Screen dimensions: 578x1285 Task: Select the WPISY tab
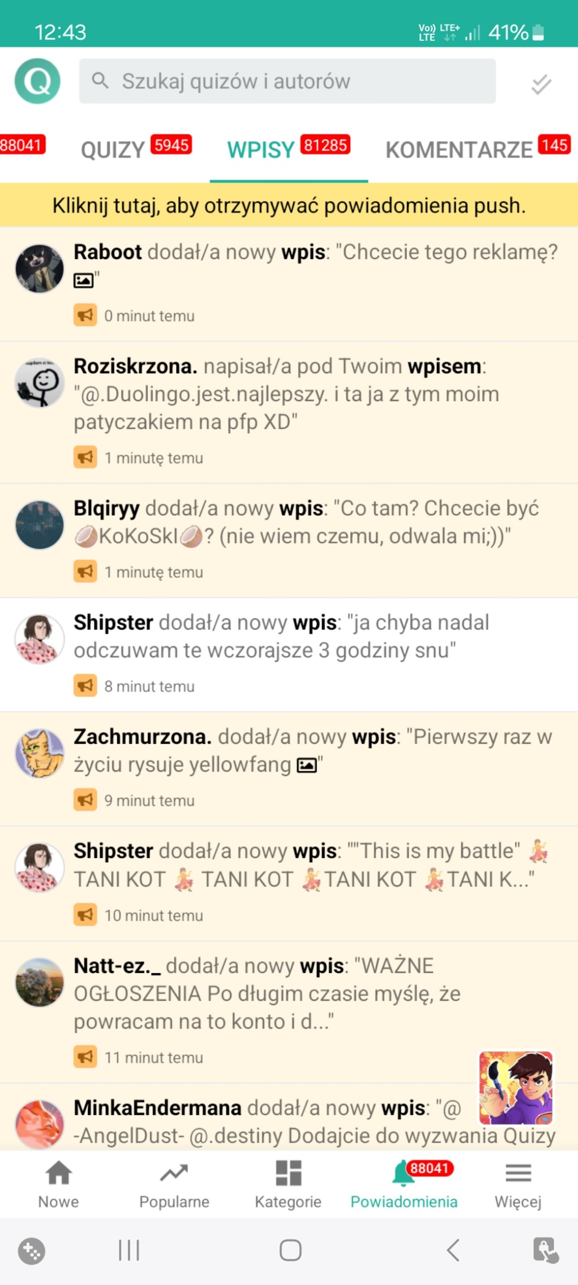(x=288, y=148)
